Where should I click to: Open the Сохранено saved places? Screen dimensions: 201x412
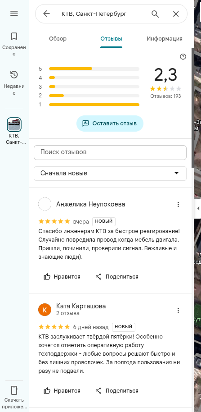14,44
